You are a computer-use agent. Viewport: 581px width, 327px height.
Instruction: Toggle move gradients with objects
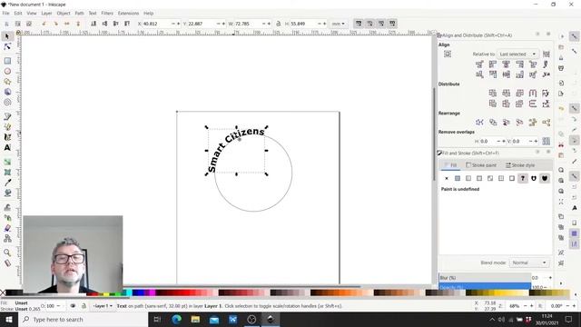(x=381, y=24)
